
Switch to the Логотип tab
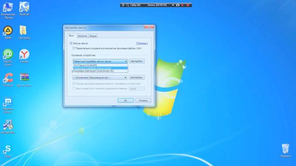click(82, 36)
